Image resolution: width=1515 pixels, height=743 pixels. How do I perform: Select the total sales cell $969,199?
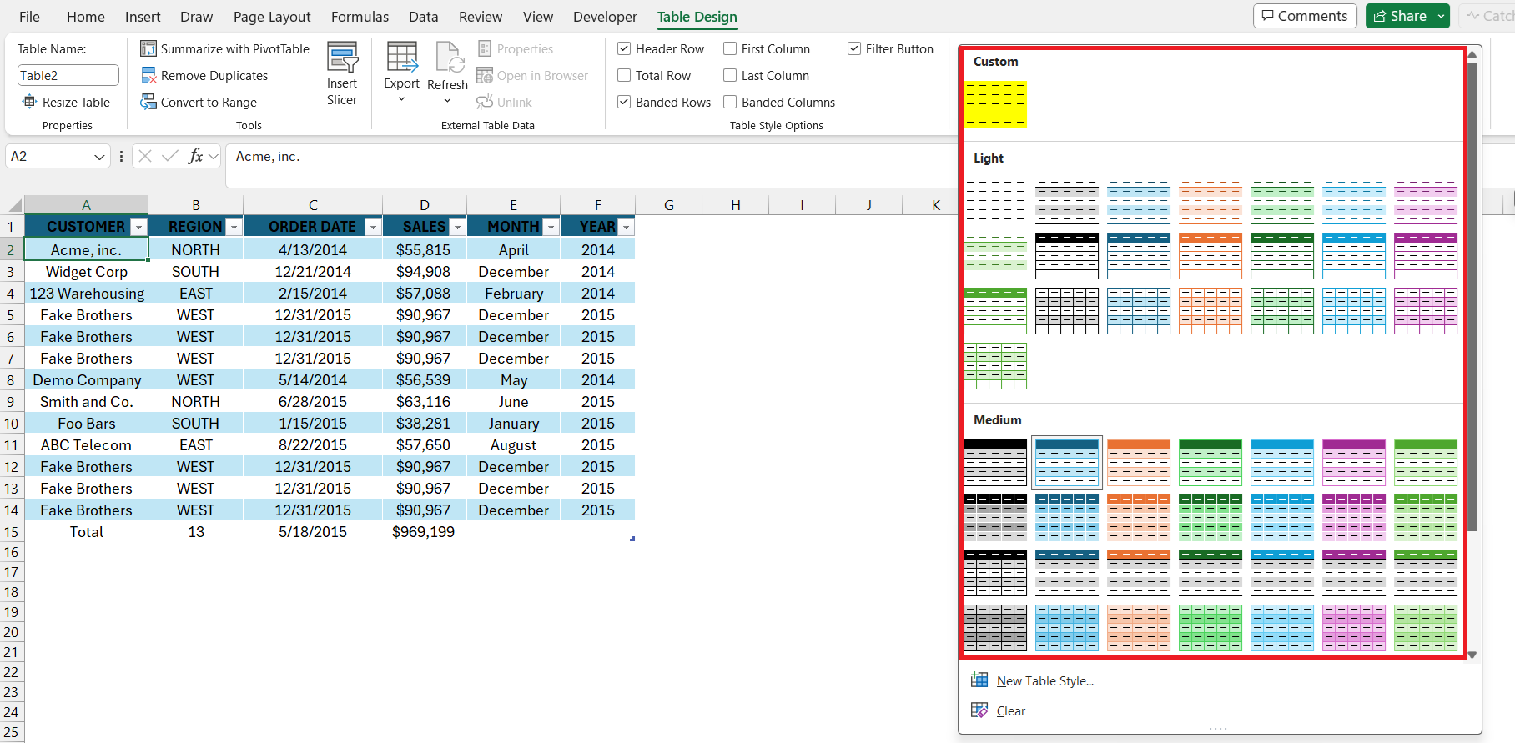[424, 532]
